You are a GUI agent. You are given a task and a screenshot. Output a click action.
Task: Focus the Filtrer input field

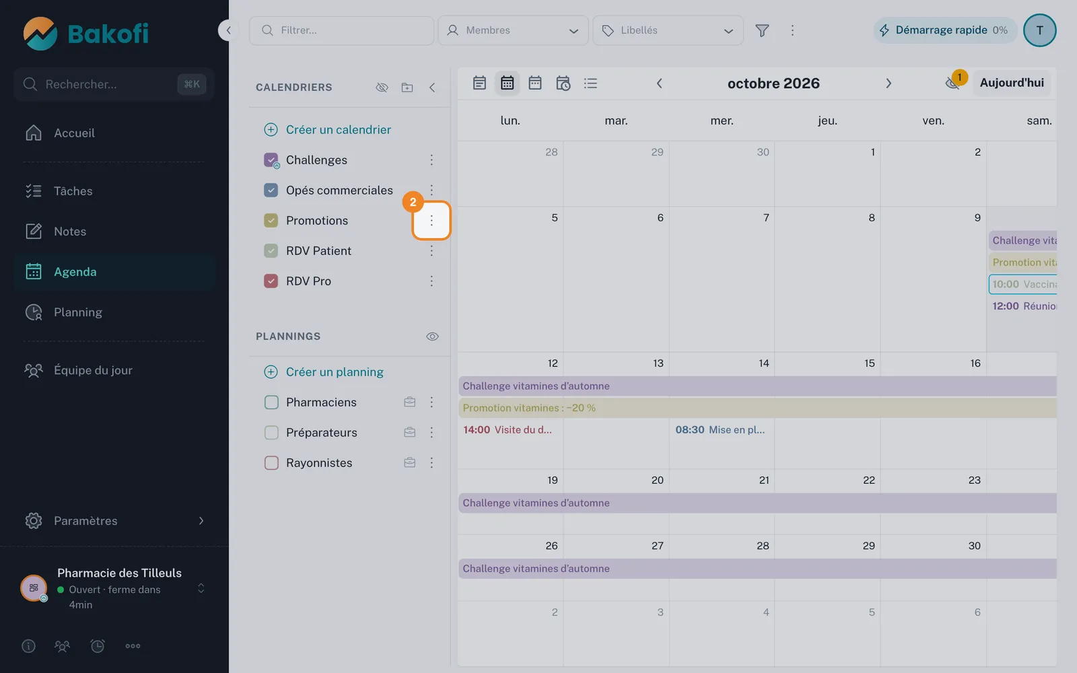click(x=341, y=30)
